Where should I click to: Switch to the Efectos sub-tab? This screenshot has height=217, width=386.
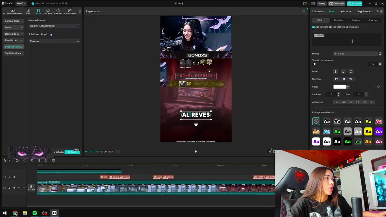pyautogui.click(x=373, y=20)
